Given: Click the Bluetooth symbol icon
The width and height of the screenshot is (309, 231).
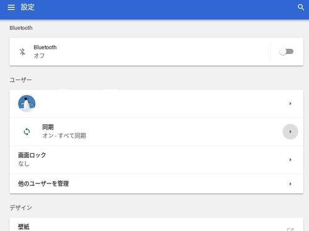Looking at the screenshot, I should point(22,52).
